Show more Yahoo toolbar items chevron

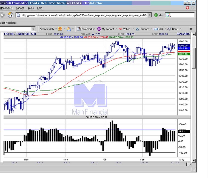[191, 29]
